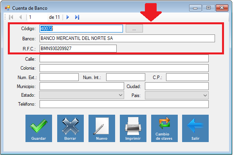
Task: Save the record with Guardar
Action: pyautogui.click(x=39, y=128)
